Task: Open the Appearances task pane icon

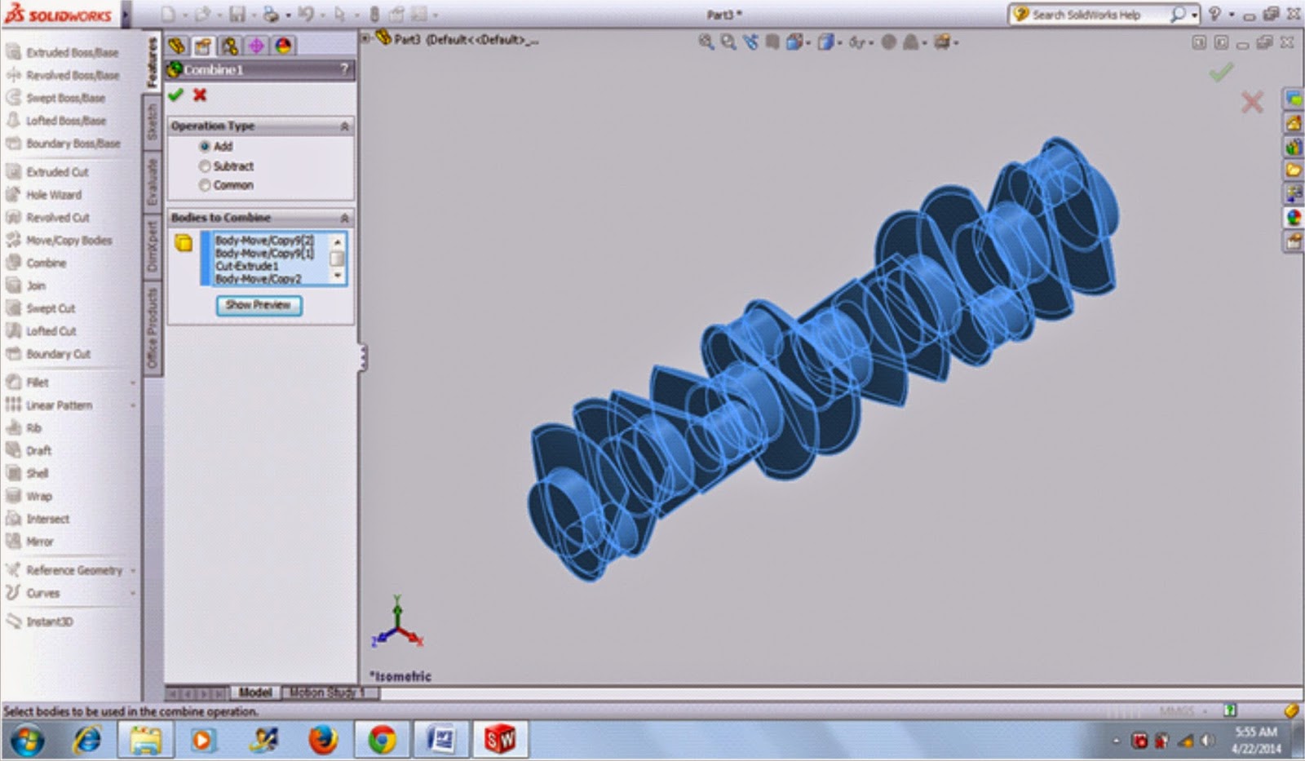Action: coord(1294,218)
